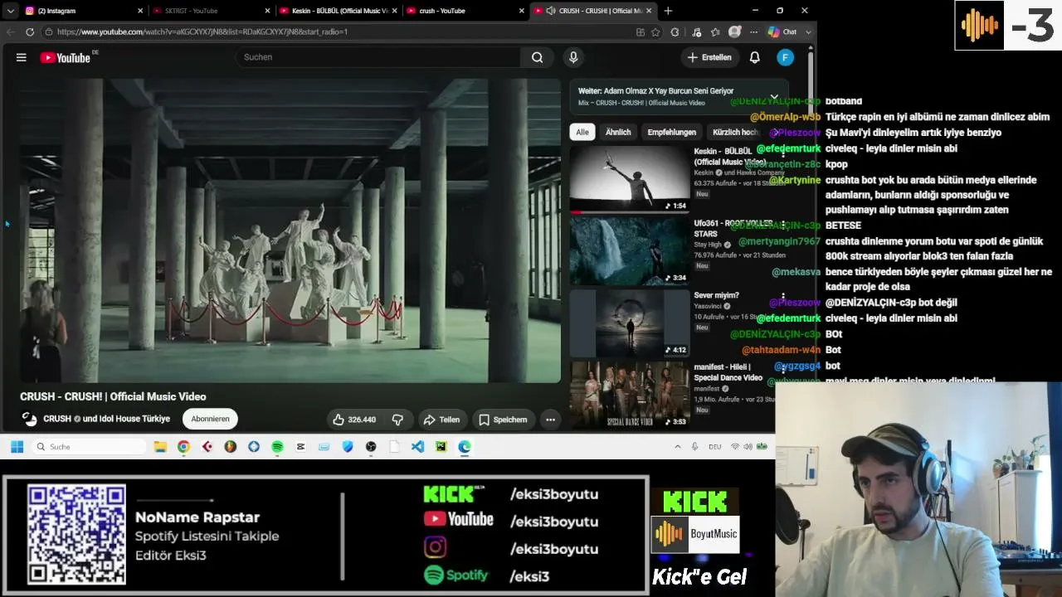Viewport: 1062px width, 597px height.
Task: Go to the YouTube home logo
Action: click(66, 57)
